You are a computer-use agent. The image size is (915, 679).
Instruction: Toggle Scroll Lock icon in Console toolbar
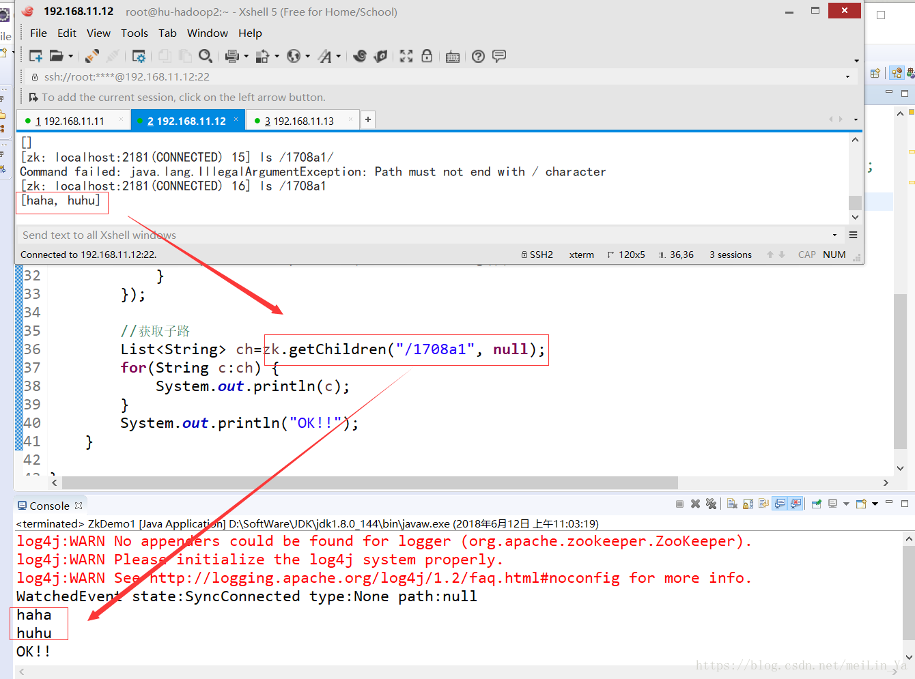(748, 504)
